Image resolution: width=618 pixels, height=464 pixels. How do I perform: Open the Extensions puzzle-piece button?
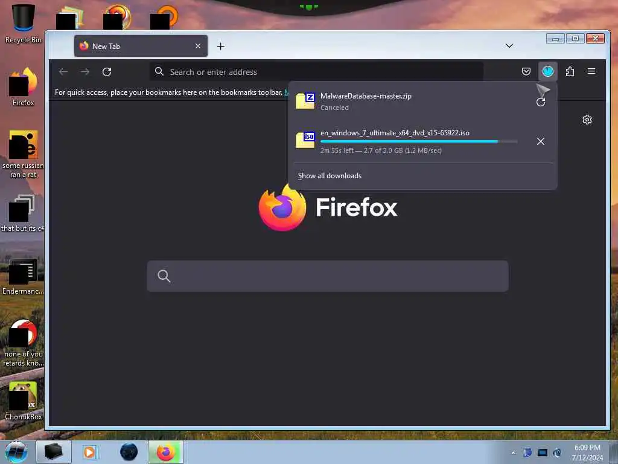pos(570,71)
